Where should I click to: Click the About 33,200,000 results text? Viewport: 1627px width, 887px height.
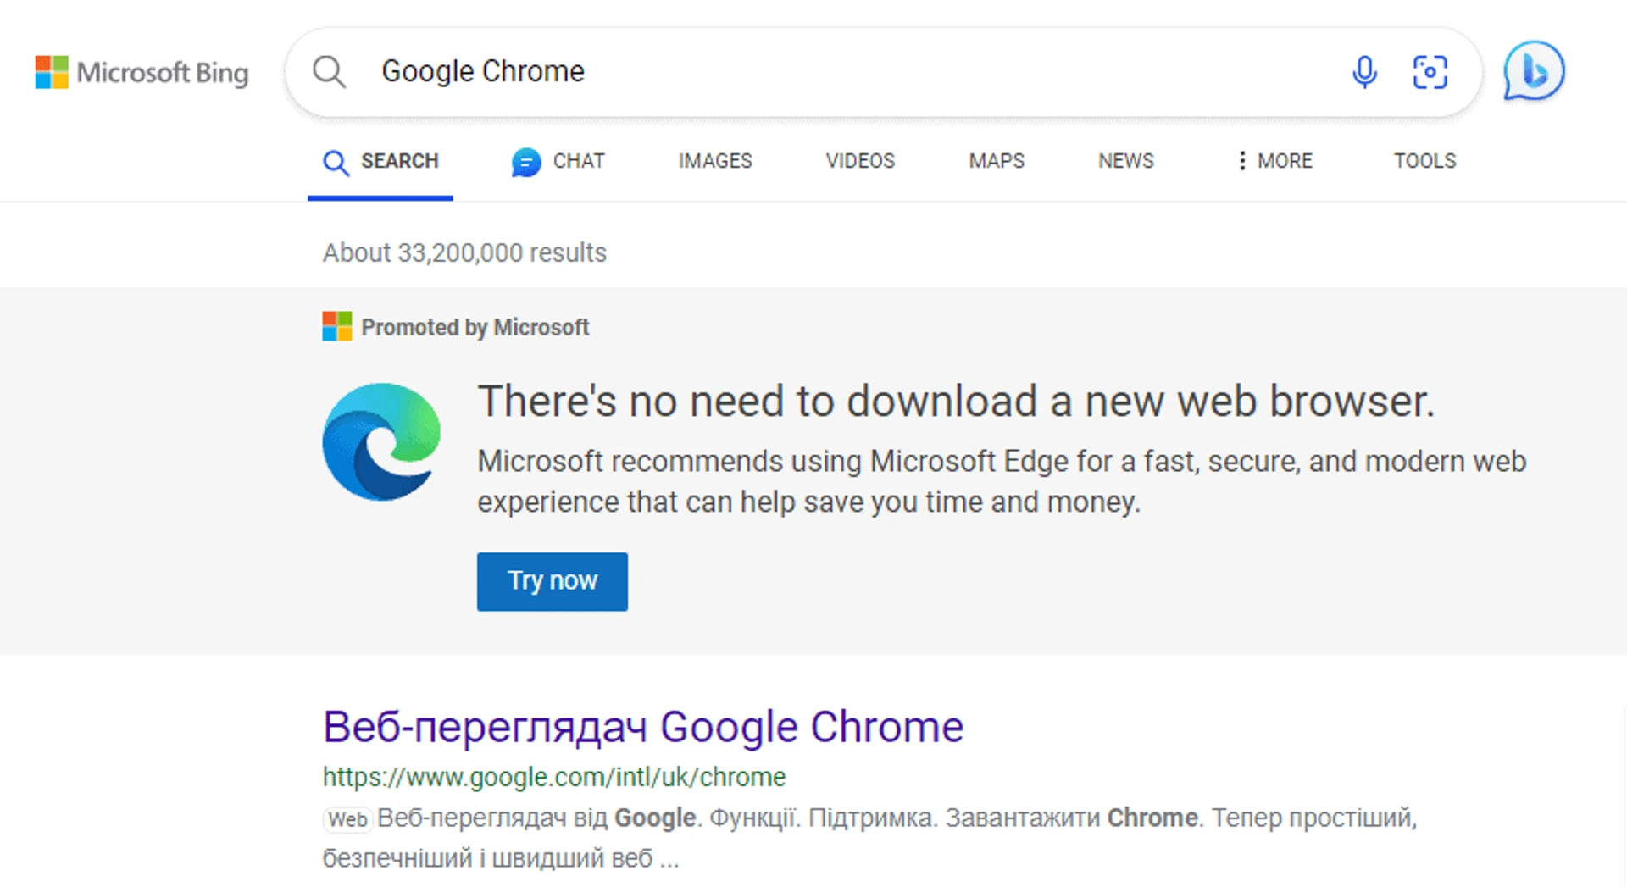click(464, 252)
